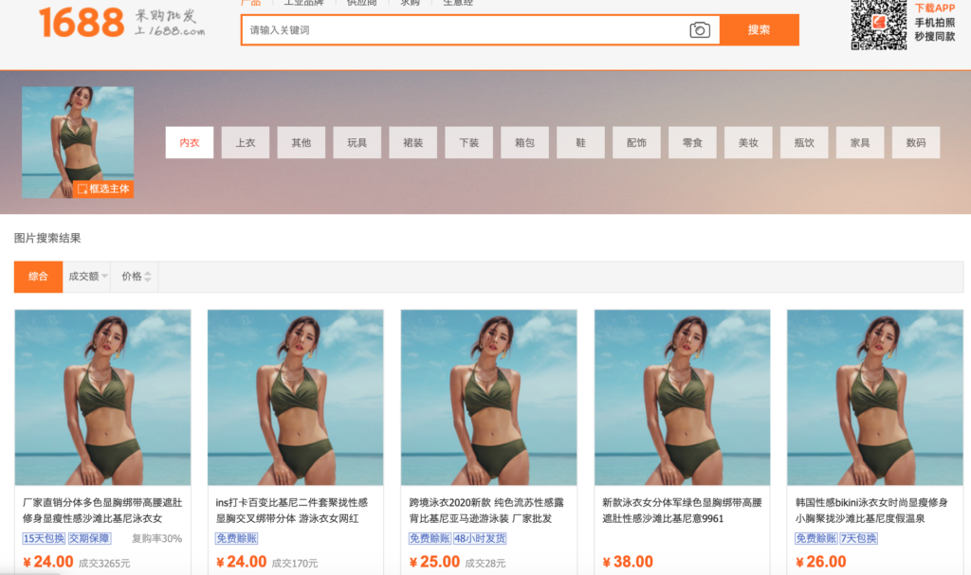
Task: Sort results by 综合
Action: 38,277
